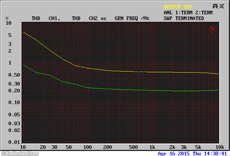Click the X-axis label 30
The height and width of the screenshot is (156, 230).
click(54, 147)
